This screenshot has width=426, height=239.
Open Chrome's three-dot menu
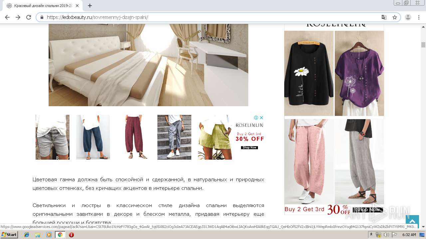[419, 17]
